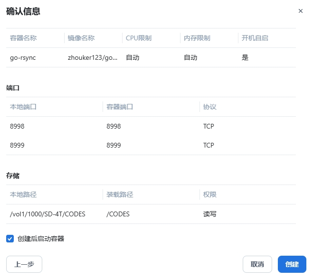Click the blue 创建 button
This screenshot has width=313, height=278.
point(292,264)
